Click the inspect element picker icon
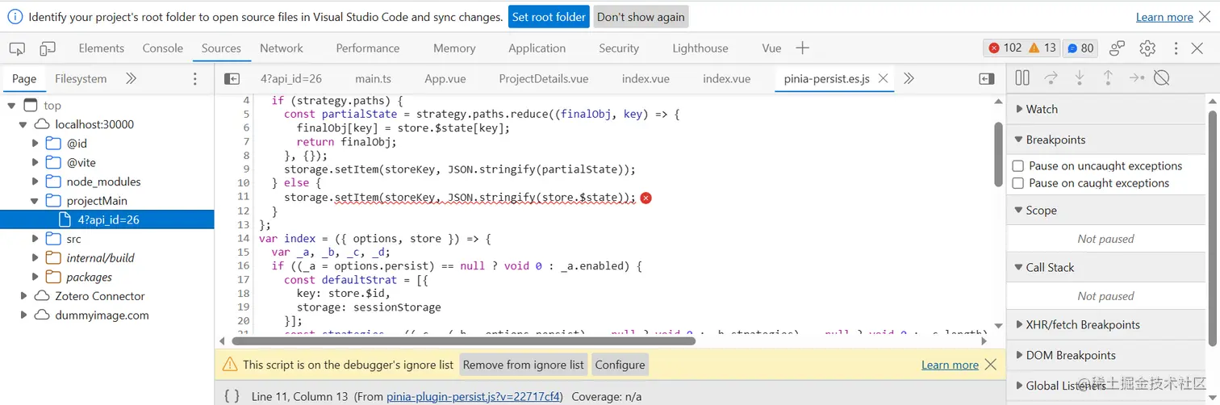This screenshot has width=1220, height=405. [x=18, y=48]
